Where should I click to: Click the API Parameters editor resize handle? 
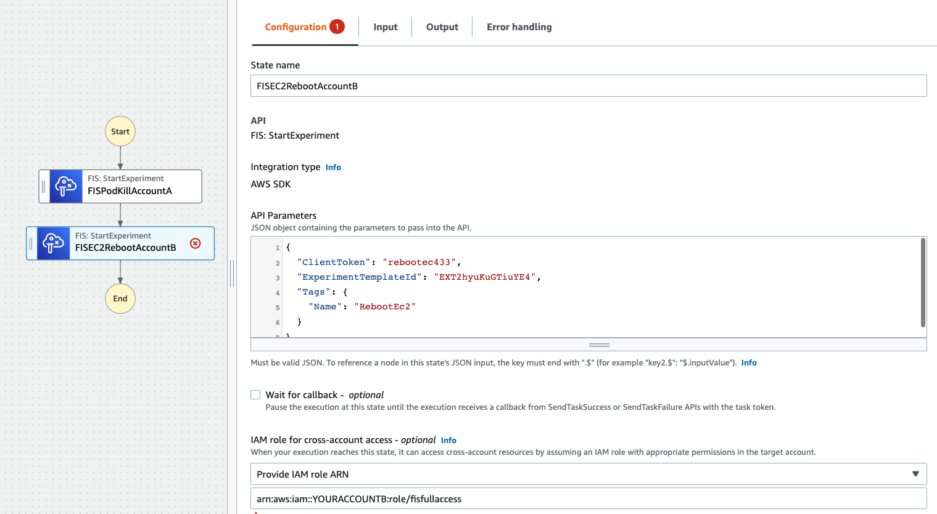click(x=598, y=345)
